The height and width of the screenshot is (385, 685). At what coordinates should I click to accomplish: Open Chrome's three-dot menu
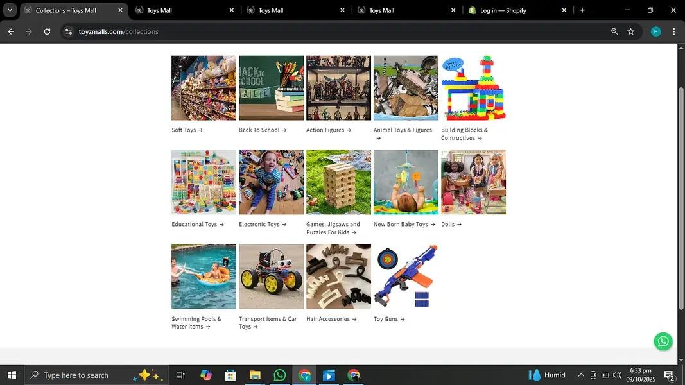[x=673, y=31]
